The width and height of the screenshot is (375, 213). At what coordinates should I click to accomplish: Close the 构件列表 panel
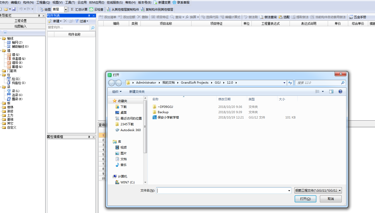tap(93, 16)
